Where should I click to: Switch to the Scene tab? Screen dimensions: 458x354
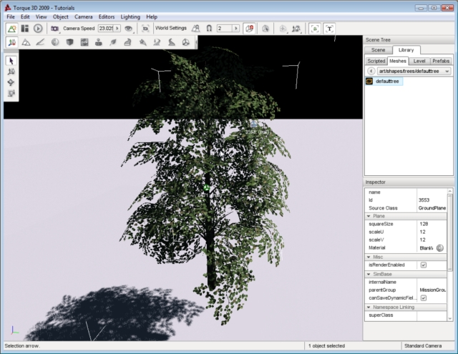pos(378,50)
